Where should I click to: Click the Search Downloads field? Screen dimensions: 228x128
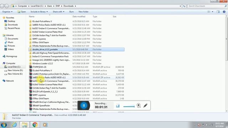(x=207, y=6)
